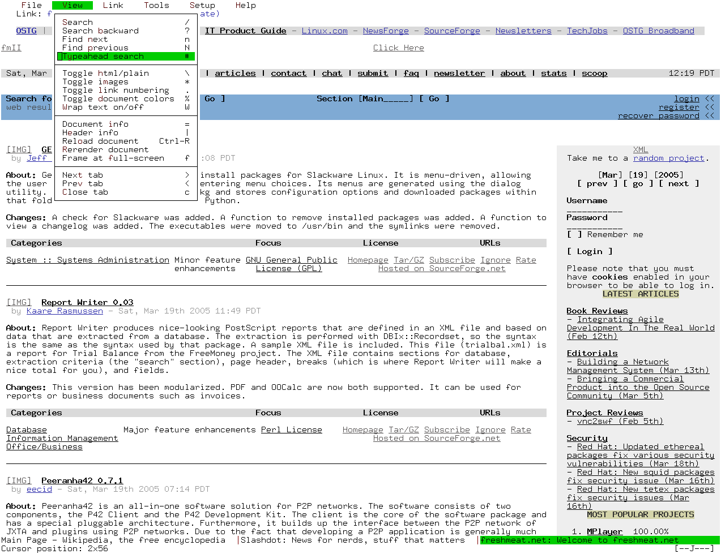Switch to the freshmeat.net tab
Image resolution: width=721 pixels, height=554 pixels.
[600, 540]
